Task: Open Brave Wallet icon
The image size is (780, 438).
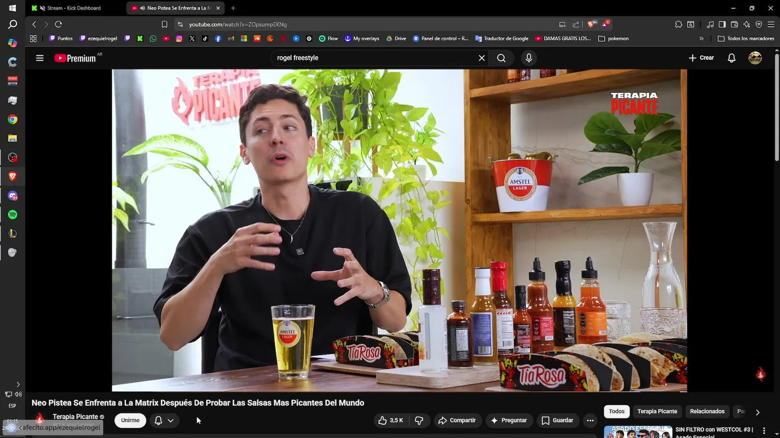Action: tap(734, 24)
